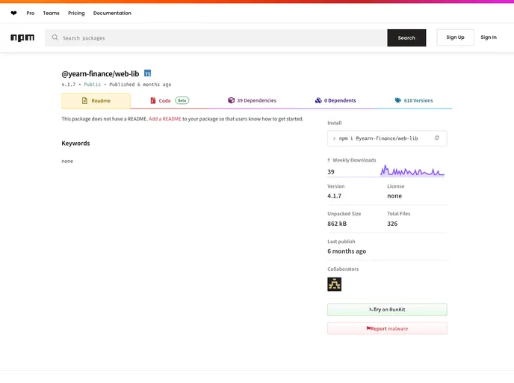The height and width of the screenshot is (383, 514).
Task: Copy the install command using copy icon
Action: click(x=436, y=138)
